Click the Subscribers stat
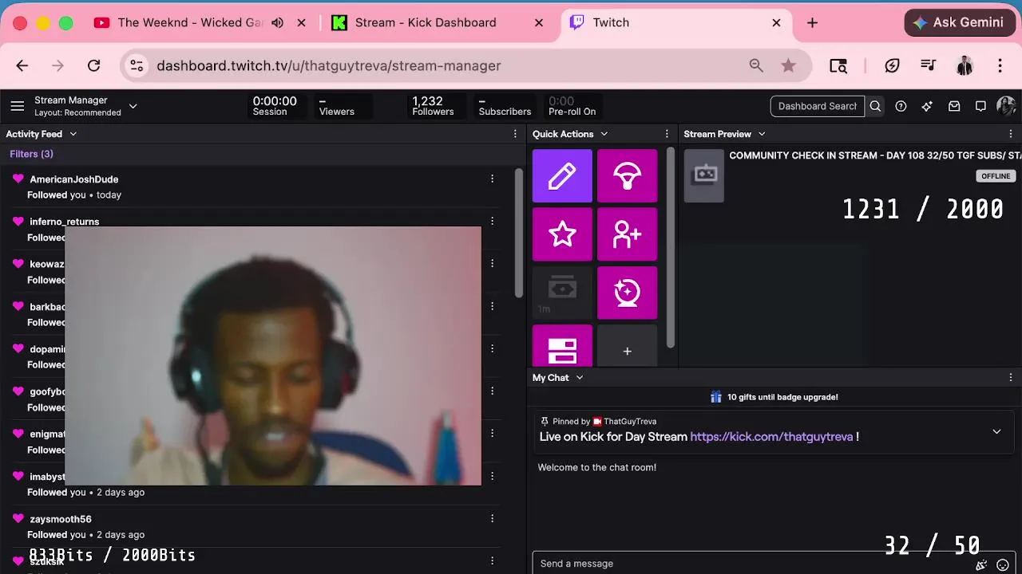The height and width of the screenshot is (574, 1022). [x=505, y=106]
